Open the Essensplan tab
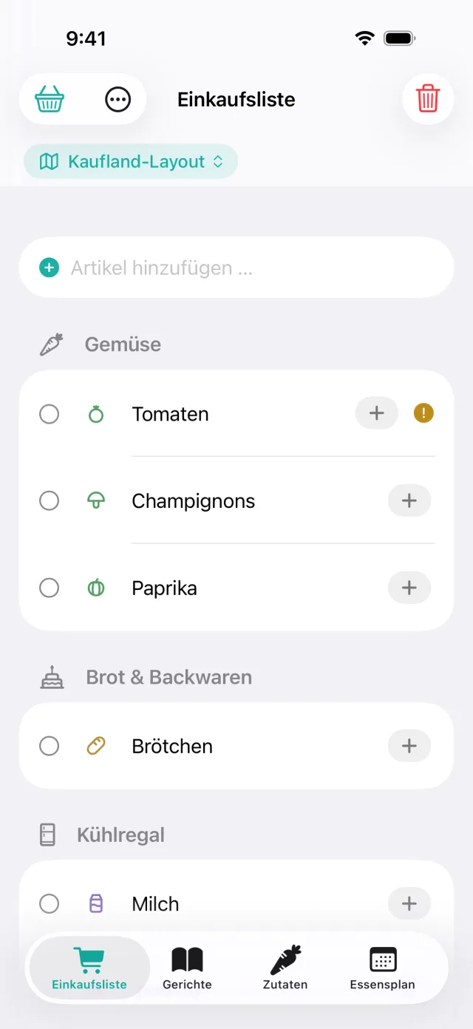Image resolution: width=473 pixels, height=1029 pixels. tap(382, 968)
